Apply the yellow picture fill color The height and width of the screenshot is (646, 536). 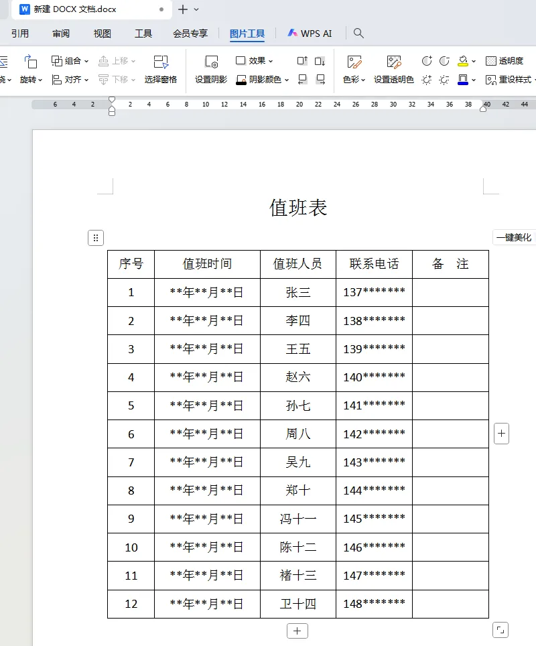[x=463, y=61]
